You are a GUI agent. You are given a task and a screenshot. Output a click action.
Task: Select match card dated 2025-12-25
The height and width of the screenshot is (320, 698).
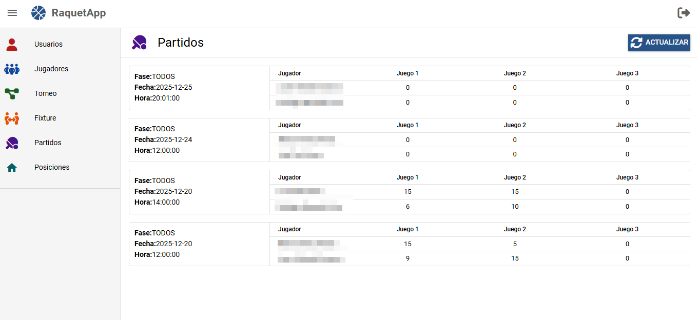(x=409, y=88)
